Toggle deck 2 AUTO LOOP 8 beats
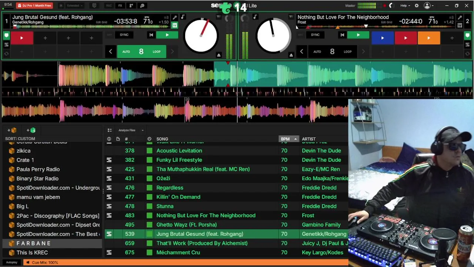The height and width of the screenshot is (267, 474). (332, 52)
